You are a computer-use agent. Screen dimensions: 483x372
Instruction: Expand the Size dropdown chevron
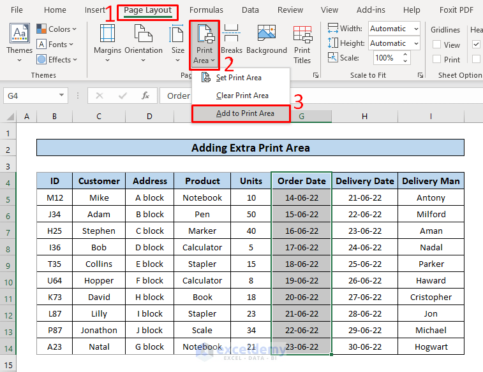(178, 61)
